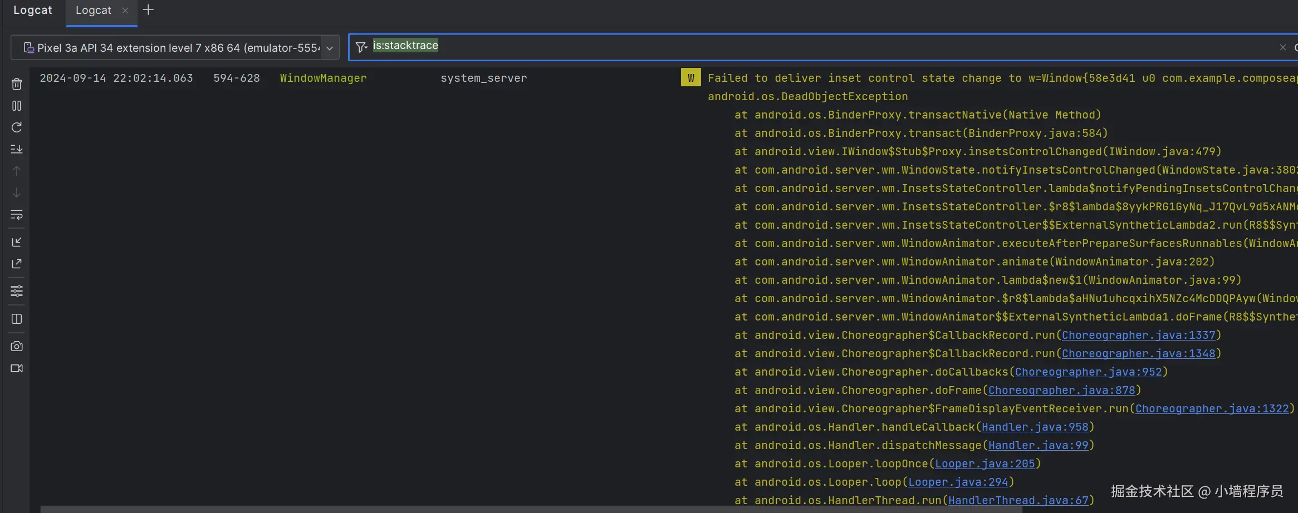Open the configure logcat formatting options

point(17,291)
